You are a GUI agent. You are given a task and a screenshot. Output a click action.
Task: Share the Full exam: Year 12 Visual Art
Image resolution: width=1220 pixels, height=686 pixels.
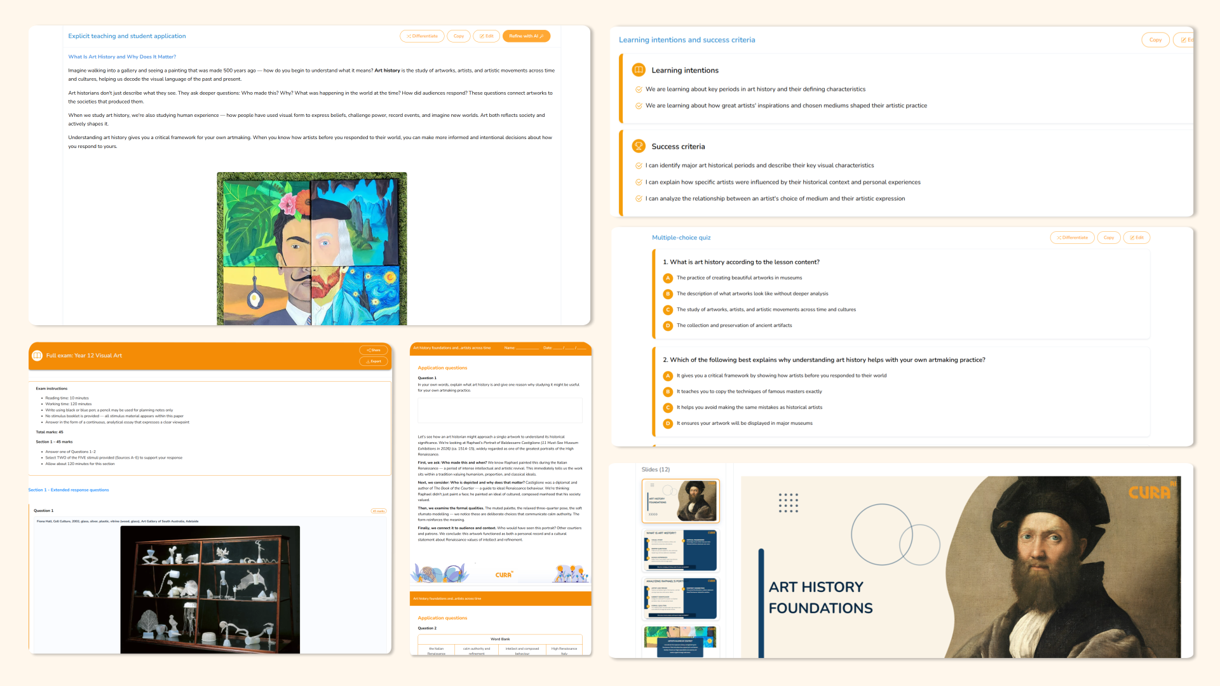pyautogui.click(x=374, y=350)
